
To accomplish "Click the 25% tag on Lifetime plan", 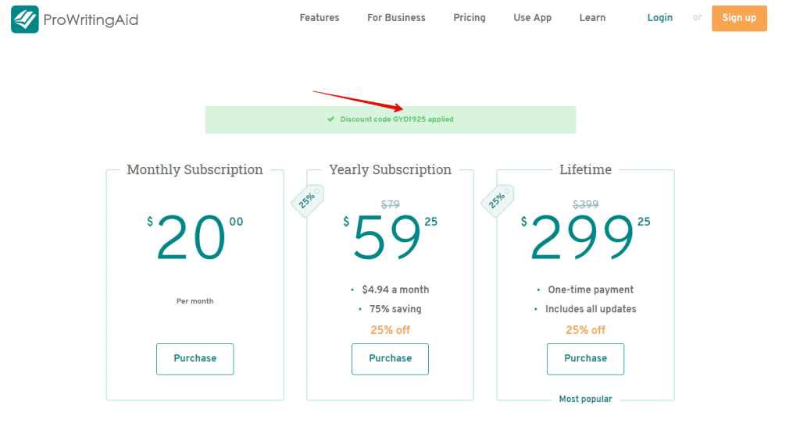I will (498, 200).
